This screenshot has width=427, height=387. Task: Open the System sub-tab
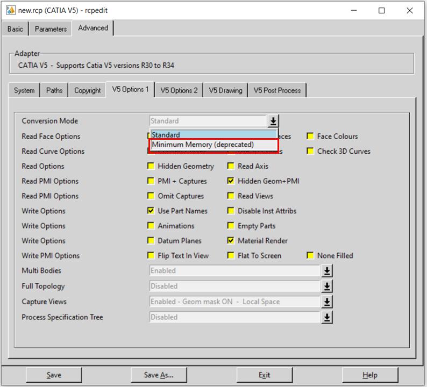[x=24, y=90]
